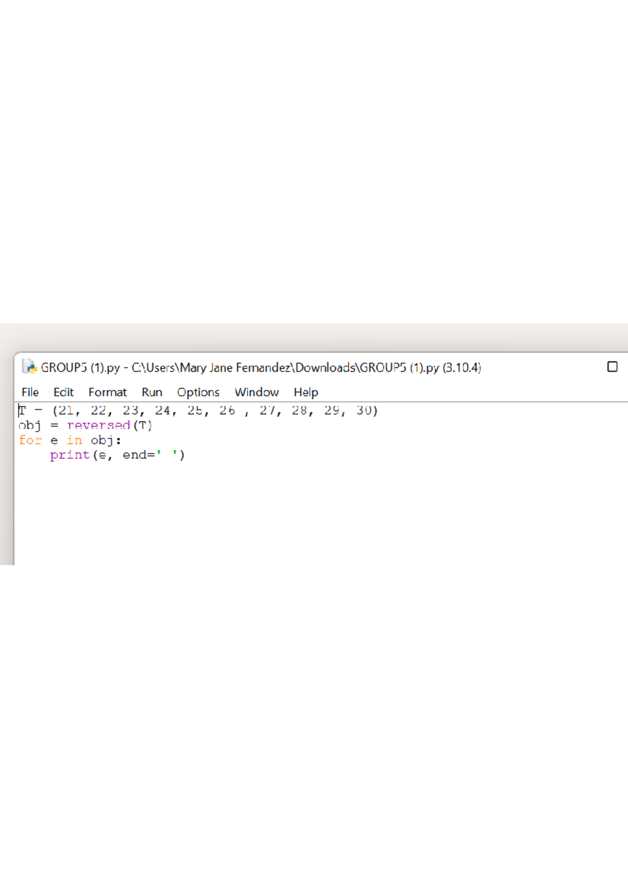The image size is (628, 889).
Task: Open the File menu
Action: 30,392
